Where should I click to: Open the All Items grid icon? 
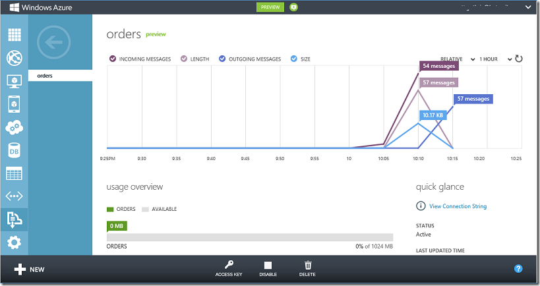(x=14, y=34)
